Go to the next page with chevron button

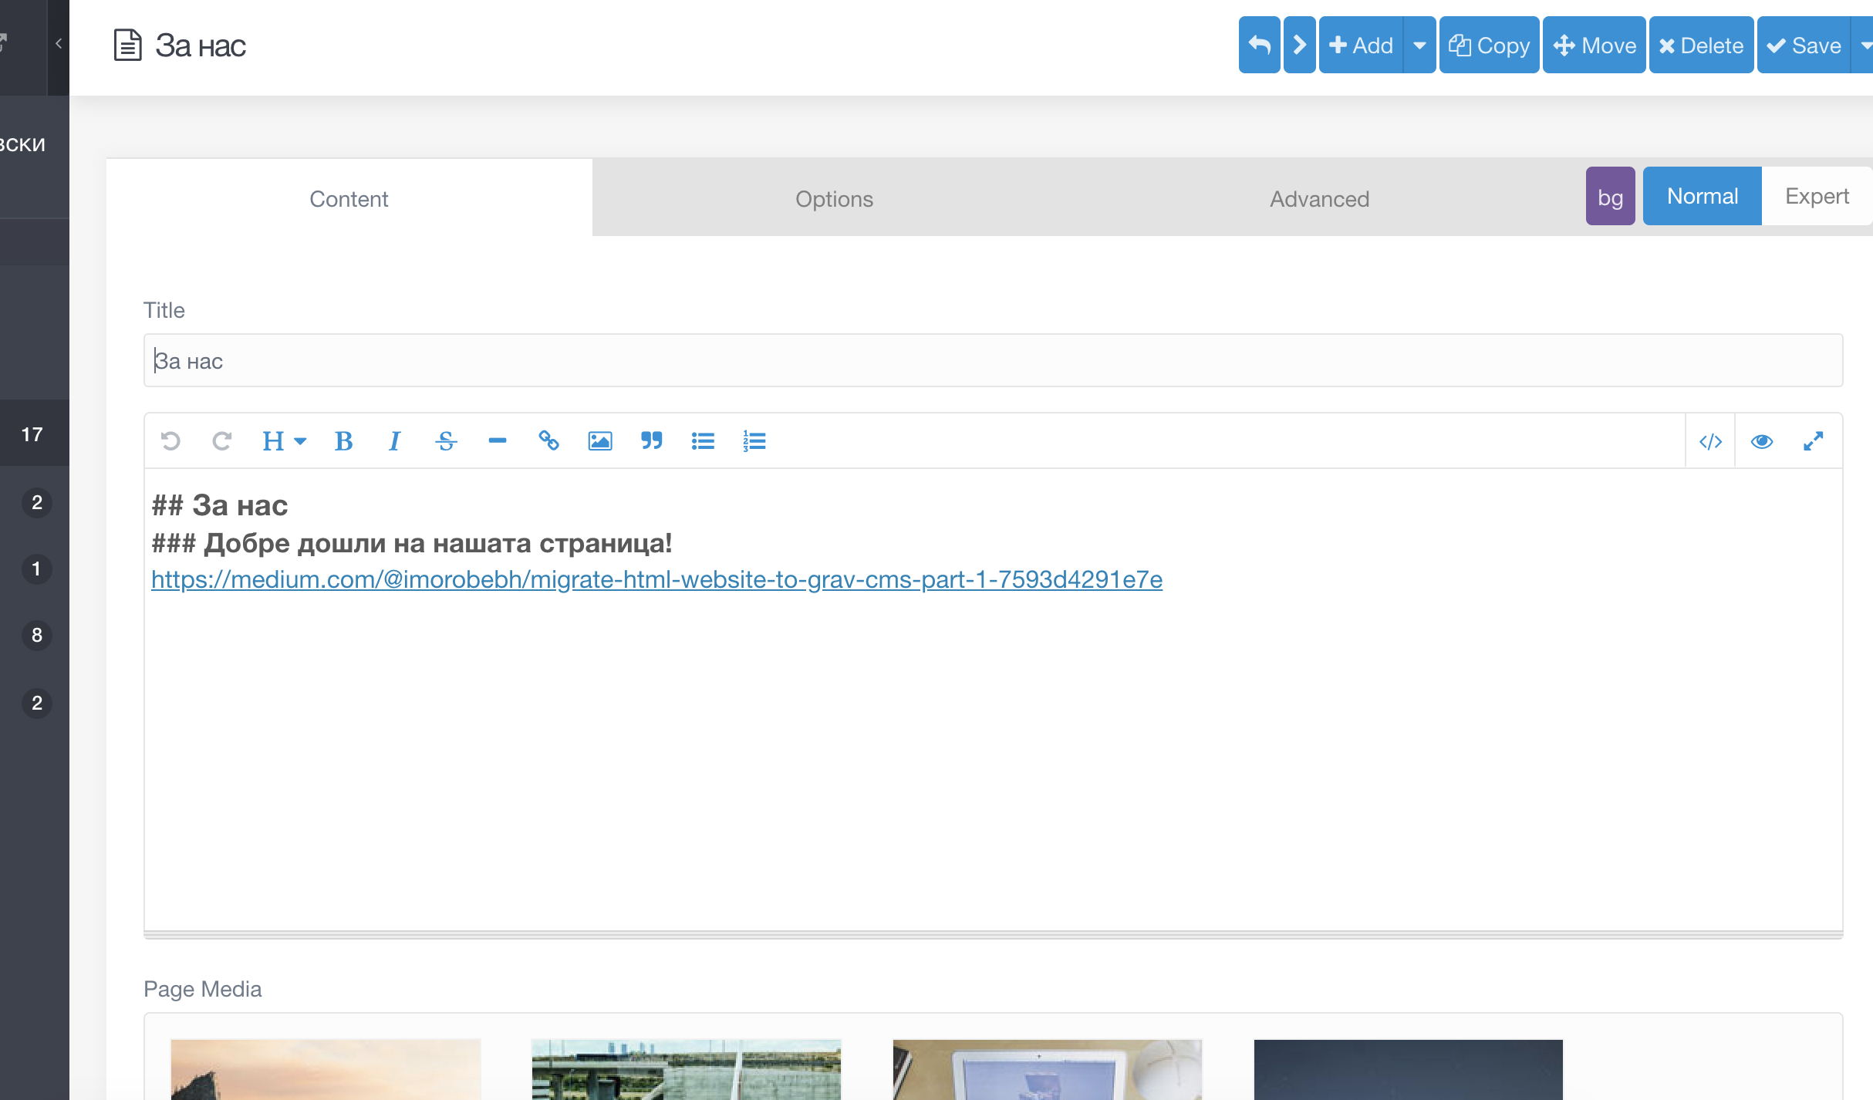click(x=1300, y=45)
